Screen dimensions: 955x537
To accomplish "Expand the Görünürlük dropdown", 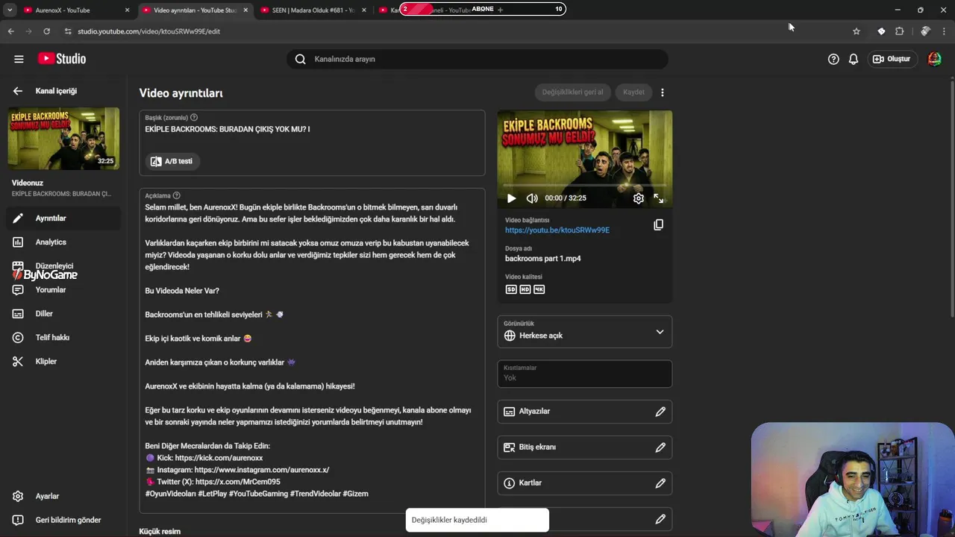I will click(584, 331).
